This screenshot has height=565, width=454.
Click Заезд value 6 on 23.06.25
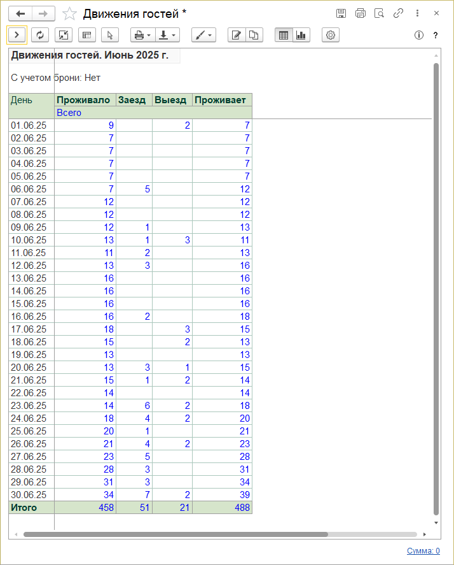click(134, 405)
